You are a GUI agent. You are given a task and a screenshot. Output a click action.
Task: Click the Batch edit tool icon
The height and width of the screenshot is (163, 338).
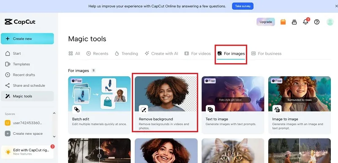77,110
